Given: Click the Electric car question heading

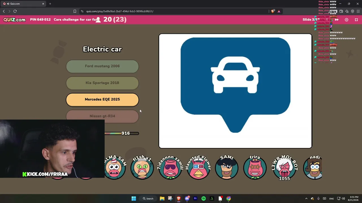Looking at the screenshot, I should tap(102, 49).
